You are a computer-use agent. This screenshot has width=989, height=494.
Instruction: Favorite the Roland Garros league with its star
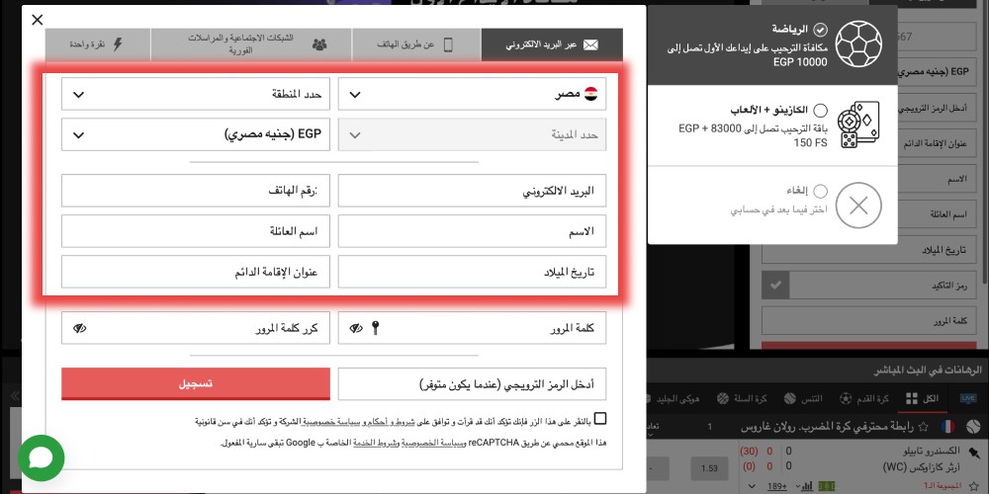click(924, 427)
